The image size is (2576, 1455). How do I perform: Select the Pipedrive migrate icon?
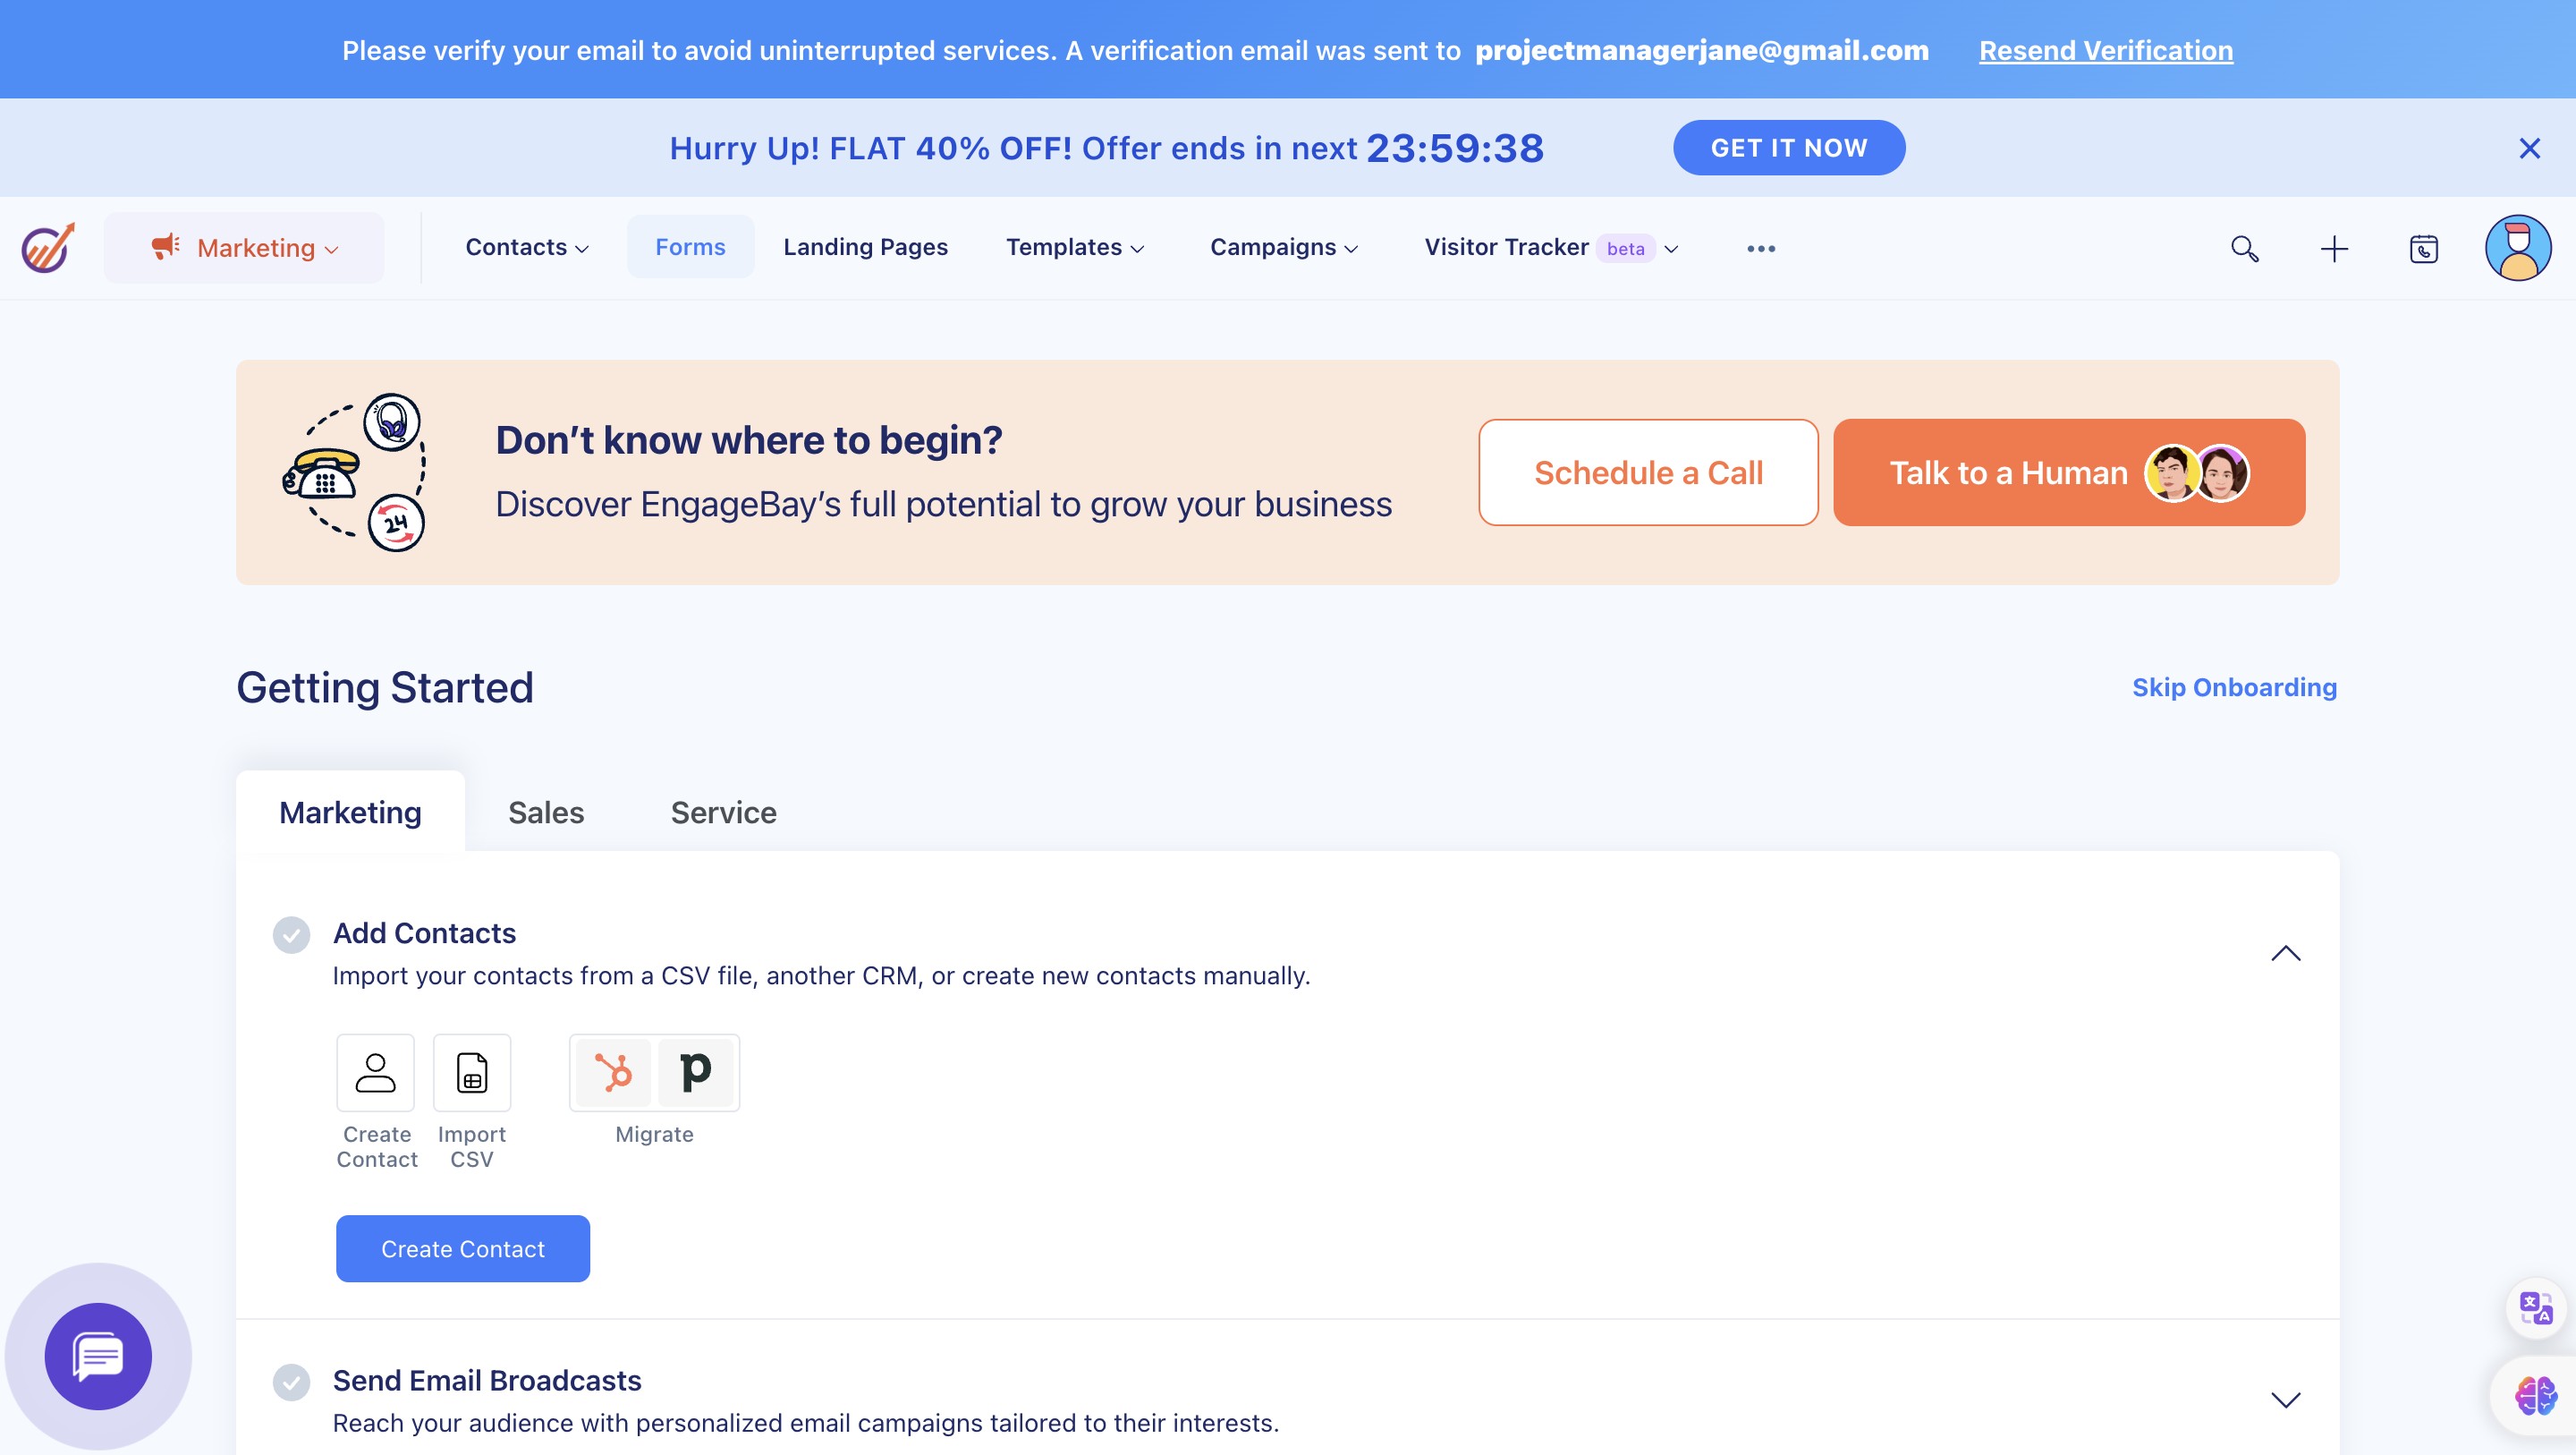(x=695, y=1073)
